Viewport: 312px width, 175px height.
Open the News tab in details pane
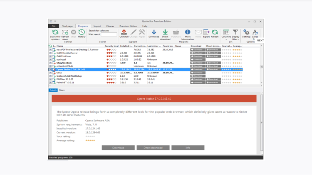click(62, 90)
